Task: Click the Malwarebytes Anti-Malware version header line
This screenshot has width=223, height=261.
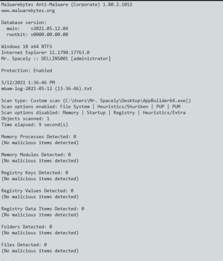Action: 67,4
